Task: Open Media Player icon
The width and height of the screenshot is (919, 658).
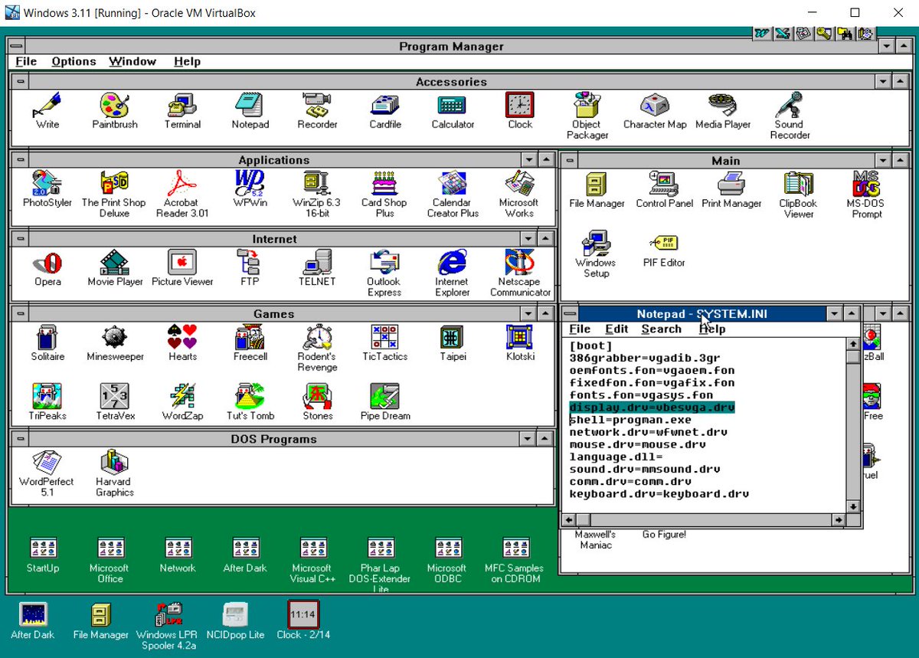Action: point(723,111)
